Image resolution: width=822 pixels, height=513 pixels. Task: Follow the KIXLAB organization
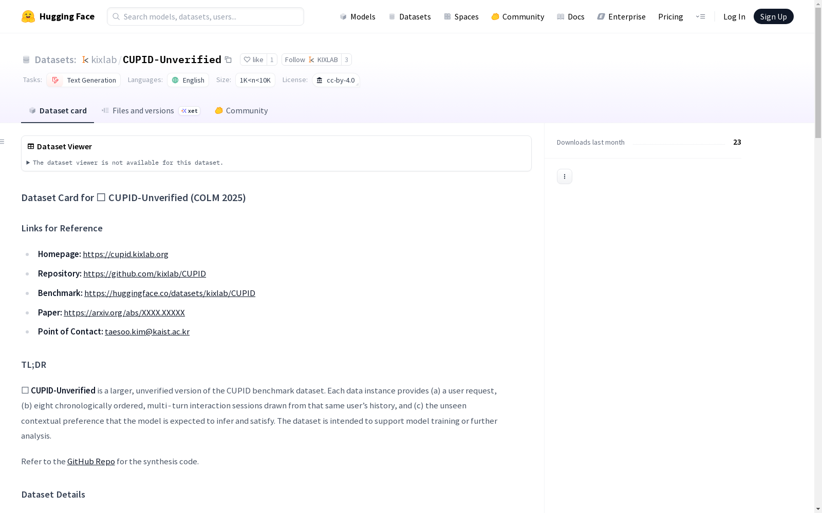click(311, 60)
